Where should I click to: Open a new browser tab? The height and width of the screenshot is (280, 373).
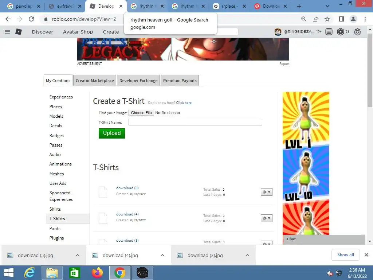299,6
